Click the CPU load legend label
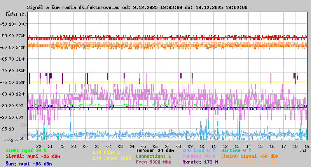This screenshot has height=167, width=311. coord(199,150)
